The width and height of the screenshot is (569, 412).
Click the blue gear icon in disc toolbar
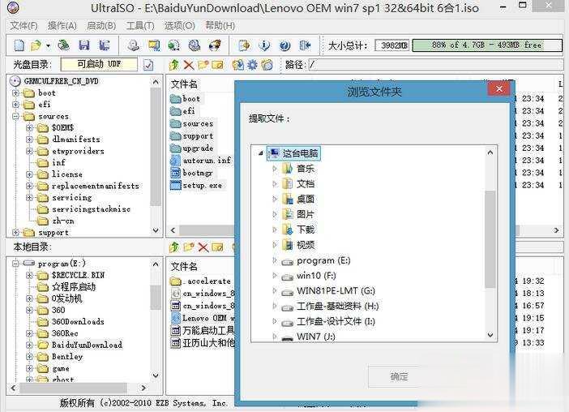pos(253,65)
